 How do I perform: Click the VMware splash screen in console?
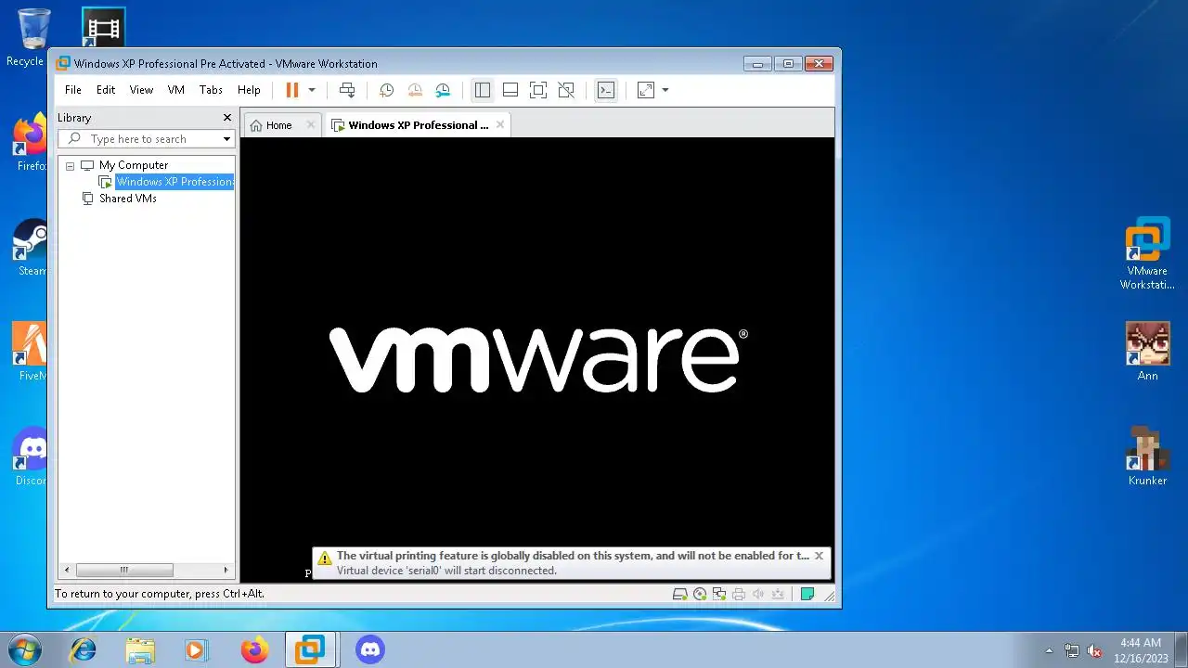538,360
